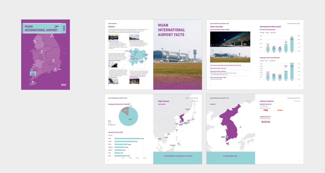Screen dimensions: 325x173
Task: Select the Jeju Air logo
Action: click(x=279, y=110)
